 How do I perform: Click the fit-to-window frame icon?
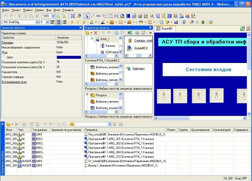(x=73, y=16)
